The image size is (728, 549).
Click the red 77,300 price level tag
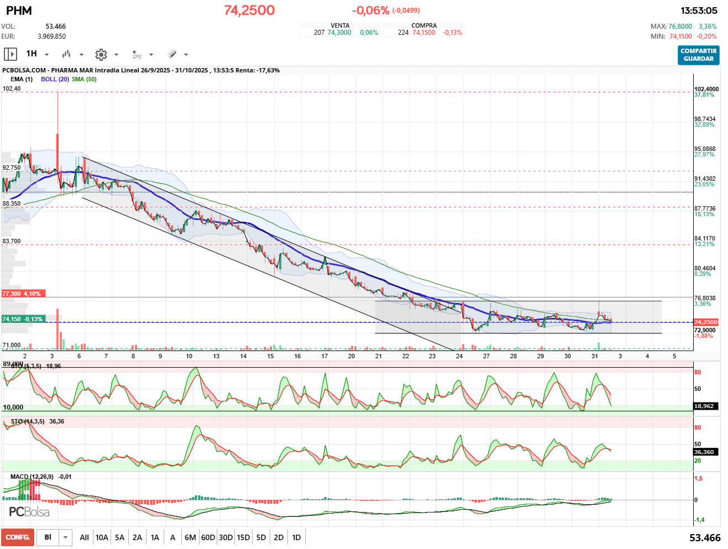22,294
